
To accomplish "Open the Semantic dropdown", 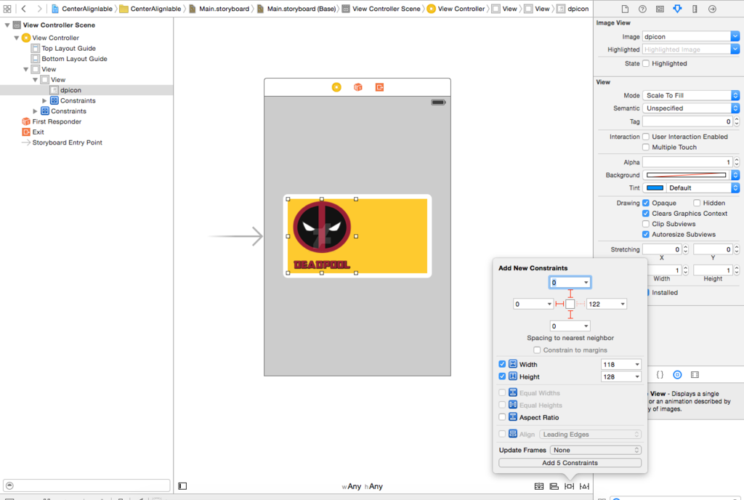I will coord(691,108).
